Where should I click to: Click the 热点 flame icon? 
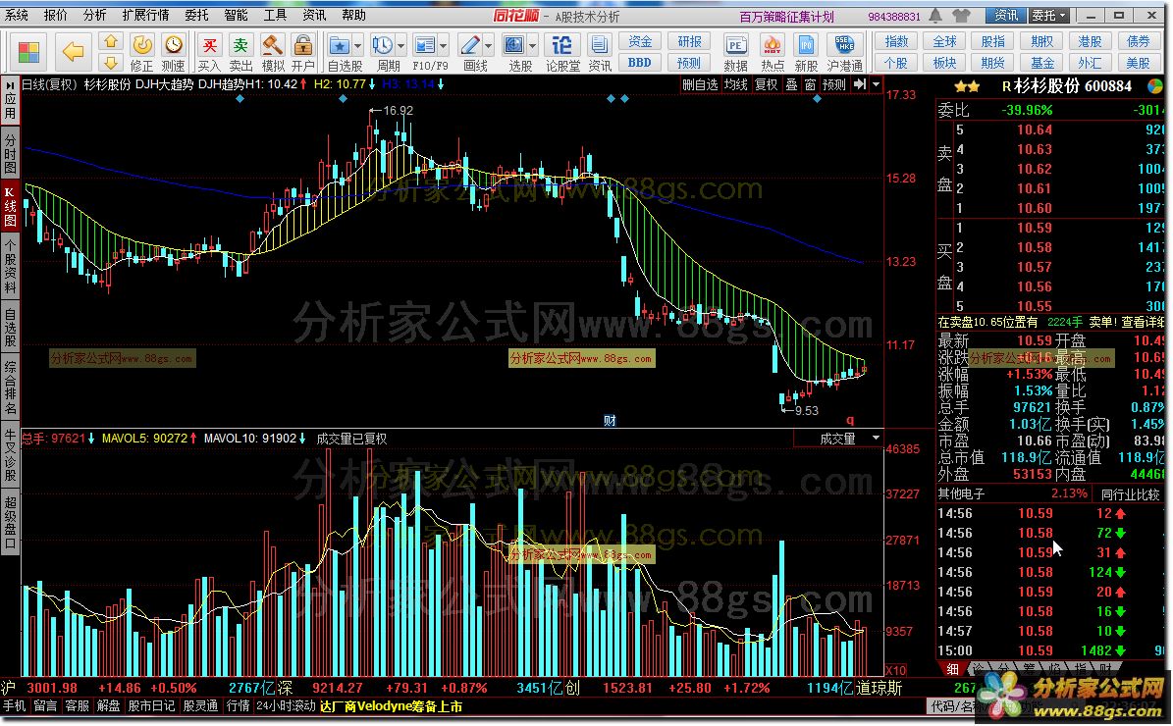pos(773,46)
